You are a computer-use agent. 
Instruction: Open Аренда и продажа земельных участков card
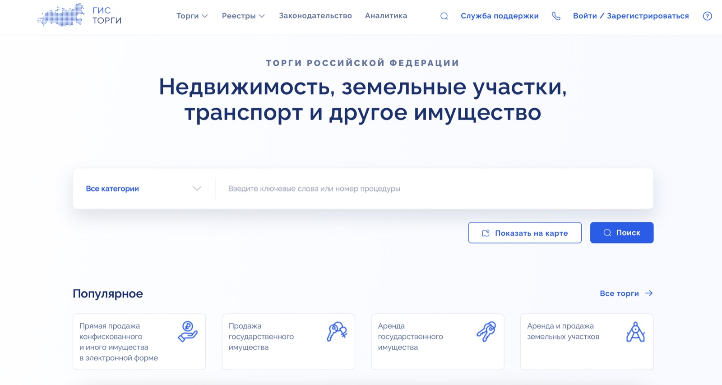coord(587,342)
